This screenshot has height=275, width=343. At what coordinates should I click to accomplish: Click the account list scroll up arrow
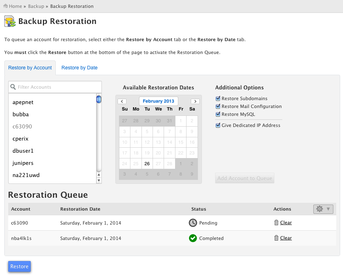(x=99, y=175)
